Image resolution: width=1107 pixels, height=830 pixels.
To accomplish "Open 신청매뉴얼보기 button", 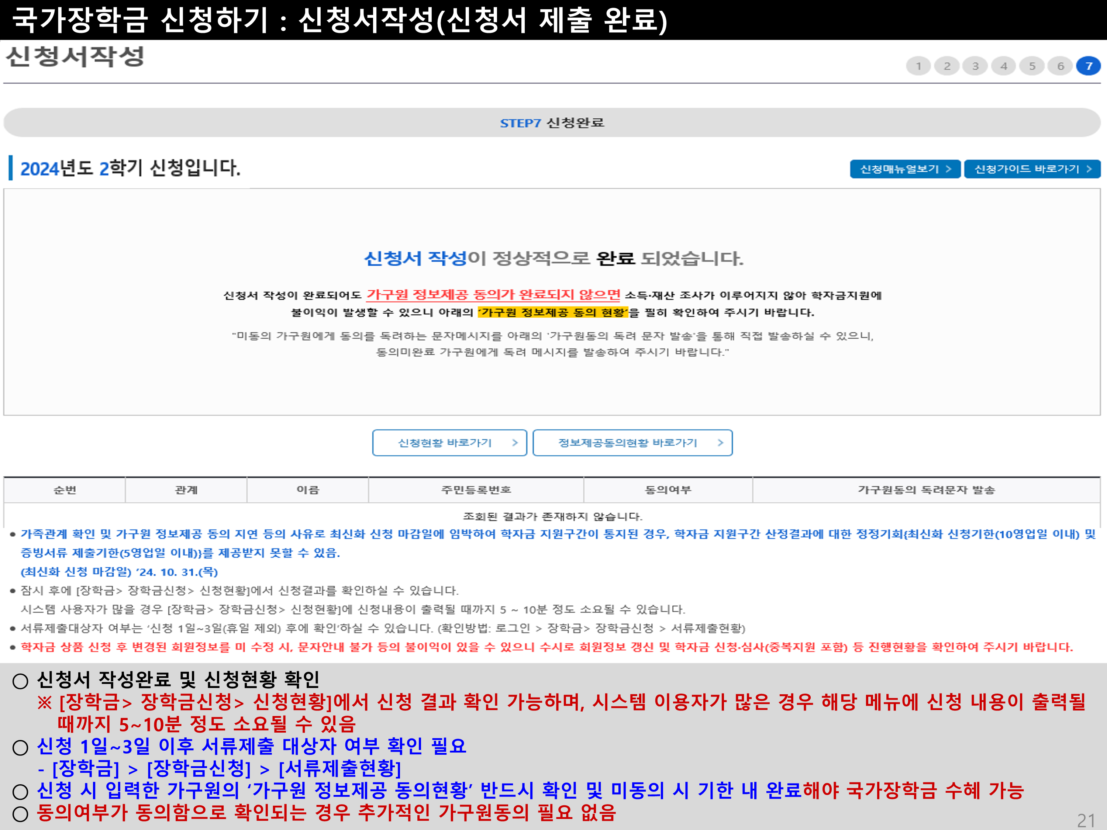I will [905, 169].
